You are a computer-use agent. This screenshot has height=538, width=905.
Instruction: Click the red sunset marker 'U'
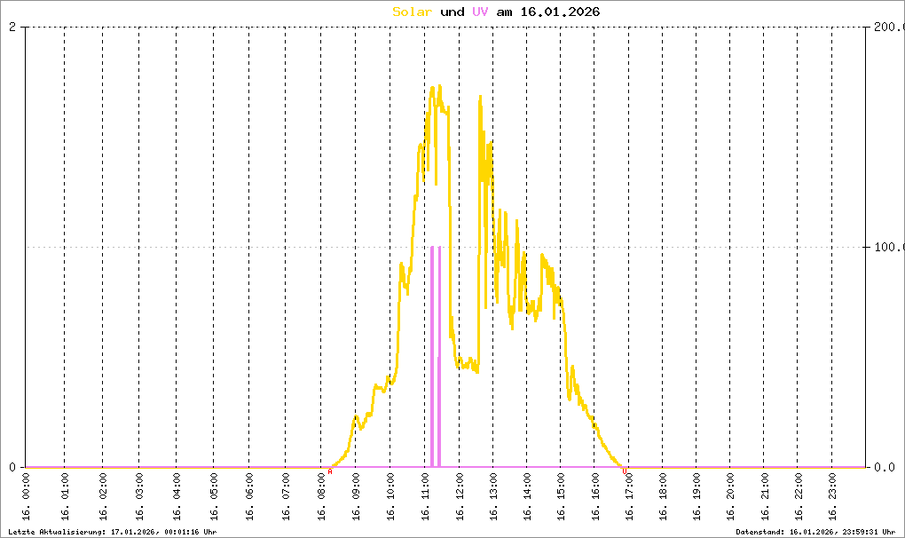(x=625, y=471)
